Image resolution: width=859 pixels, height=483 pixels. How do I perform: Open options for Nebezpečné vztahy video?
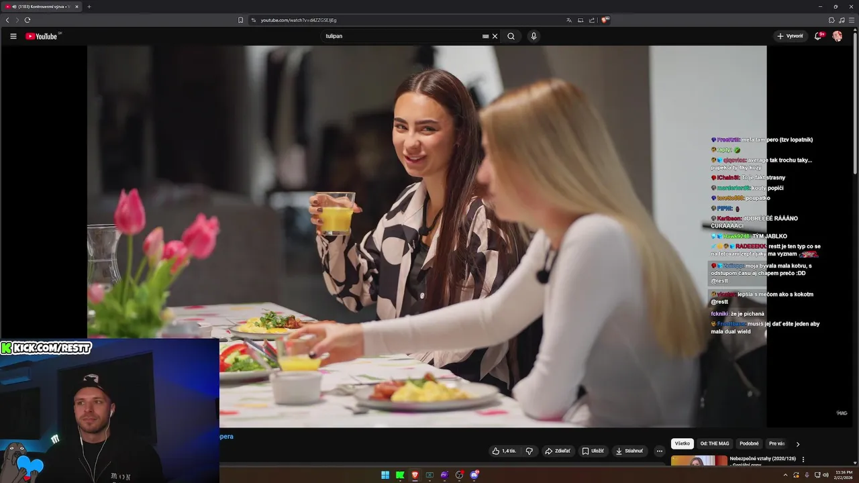(803, 460)
